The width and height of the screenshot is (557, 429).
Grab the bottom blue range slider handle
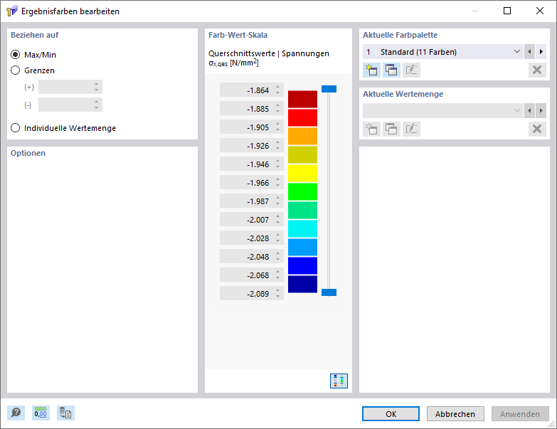pos(329,292)
